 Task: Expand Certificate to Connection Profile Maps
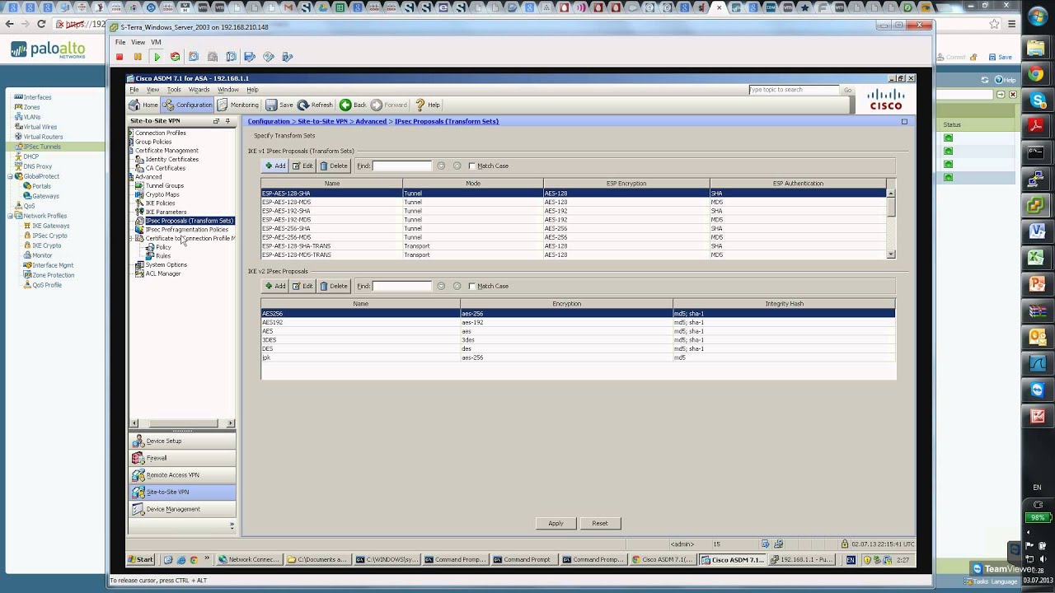click(131, 239)
